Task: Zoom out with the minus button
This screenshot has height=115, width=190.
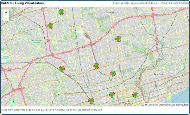Action: click(6, 18)
